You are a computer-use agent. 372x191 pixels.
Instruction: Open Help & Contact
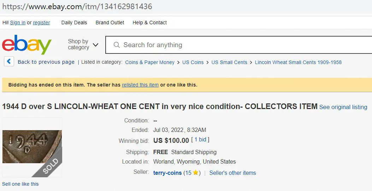click(x=150, y=23)
